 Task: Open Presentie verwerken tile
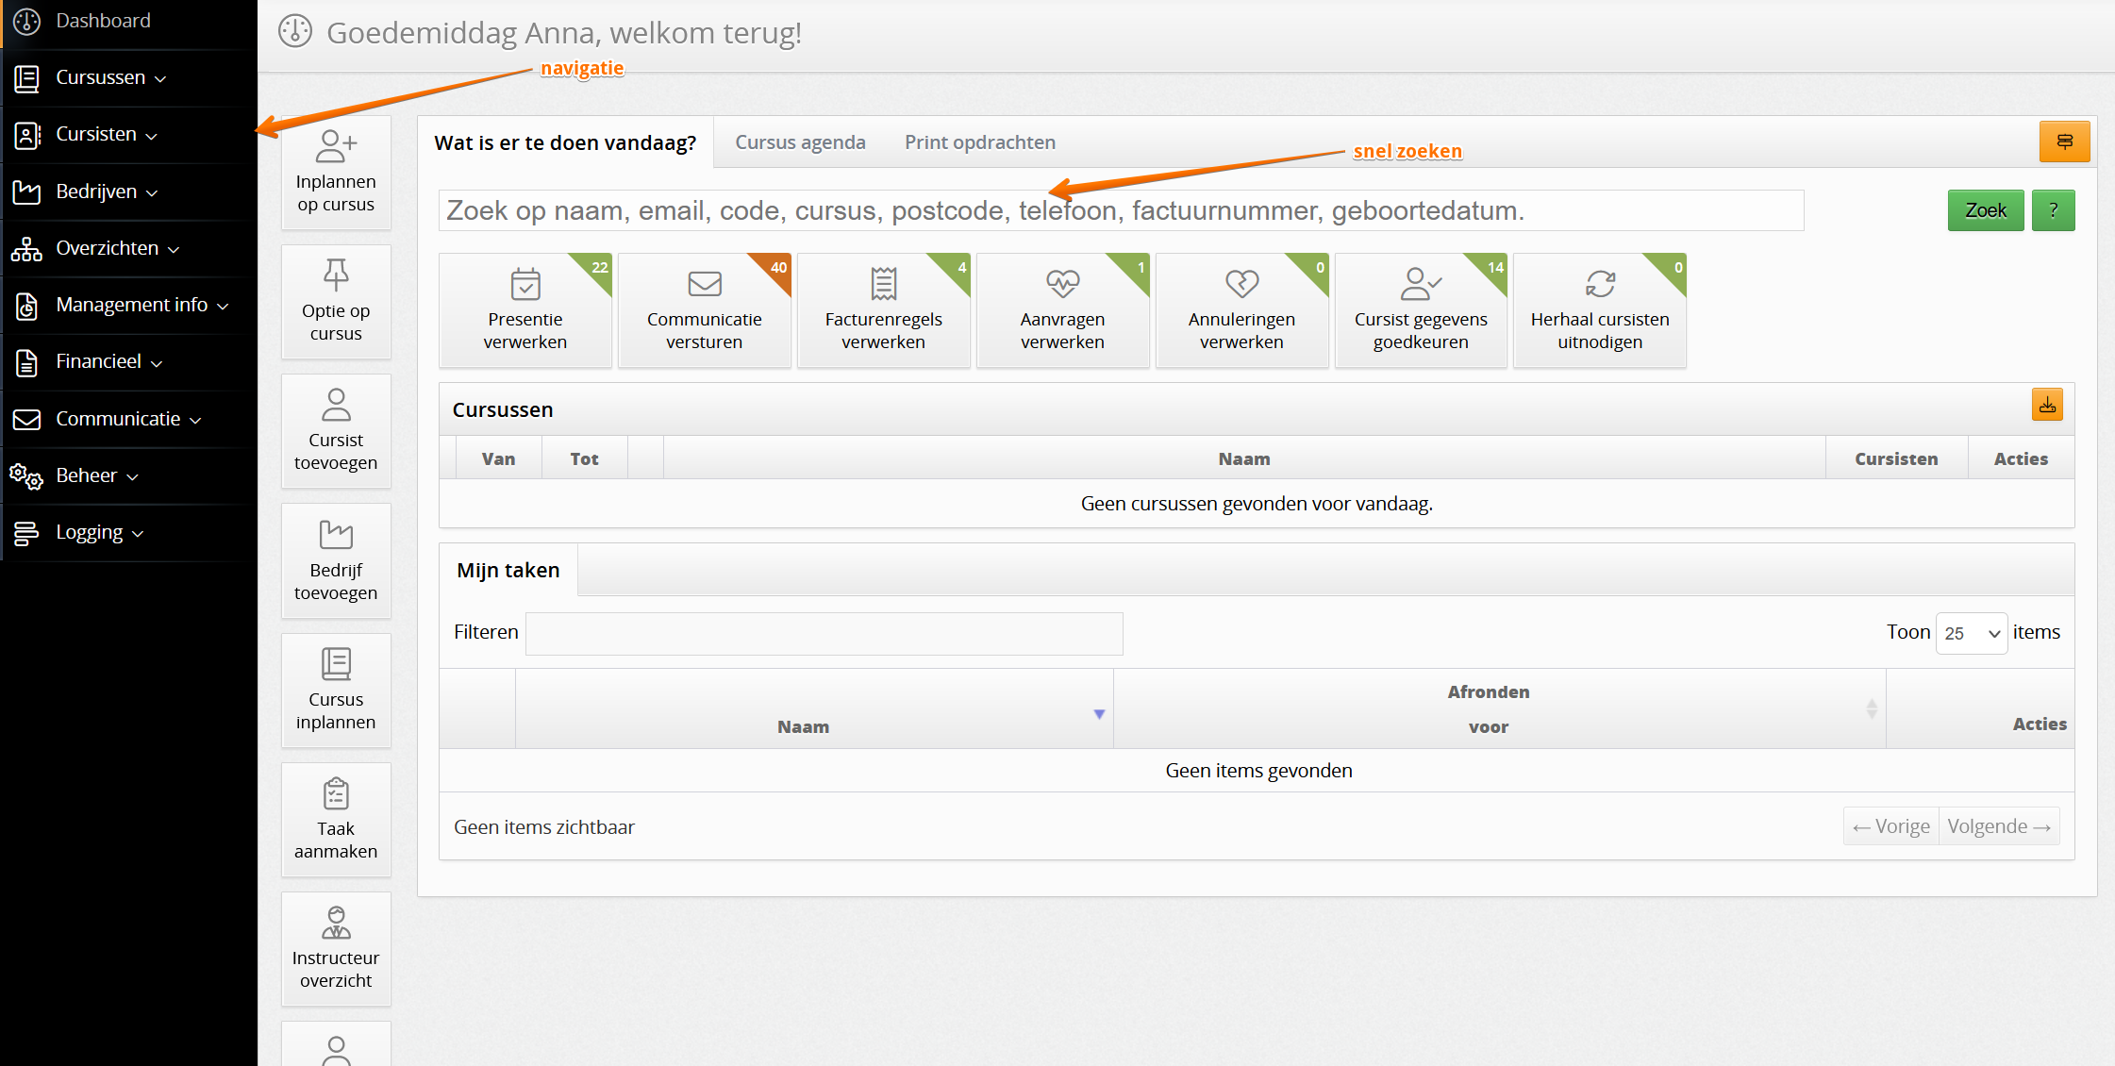[x=525, y=310]
